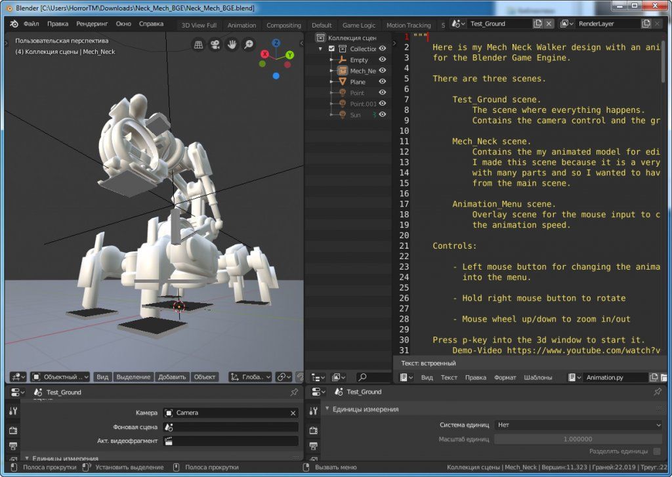Click the Добавить button in viewport header
The image size is (672, 477).
click(x=172, y=377)
